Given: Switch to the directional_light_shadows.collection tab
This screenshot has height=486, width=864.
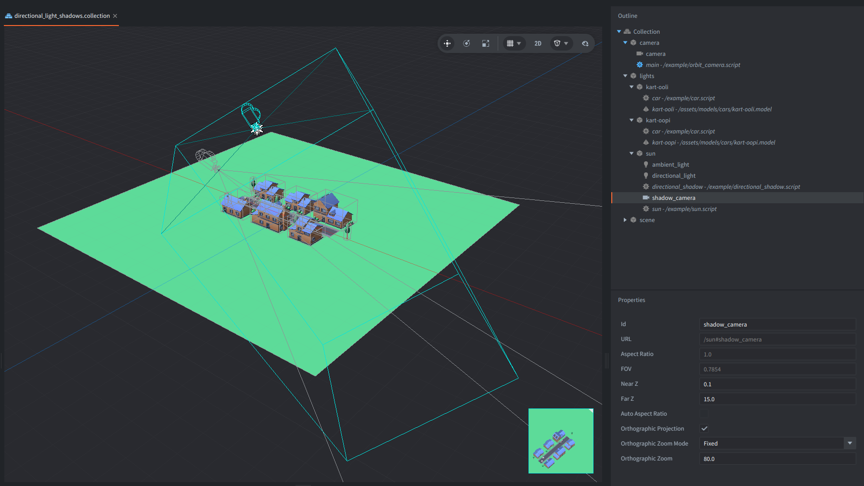Looking at the screenshot, I should click(62, 16).
